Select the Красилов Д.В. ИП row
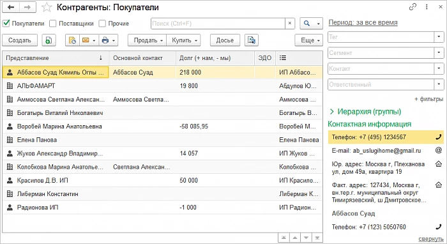Image resolution: width=447 pixels, height=244 pixels. (x=162, y=180)
